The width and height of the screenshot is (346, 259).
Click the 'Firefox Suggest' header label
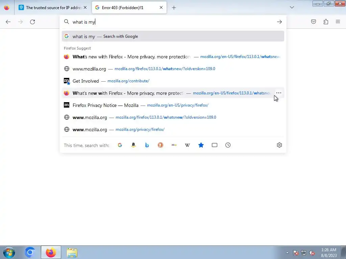77,48
